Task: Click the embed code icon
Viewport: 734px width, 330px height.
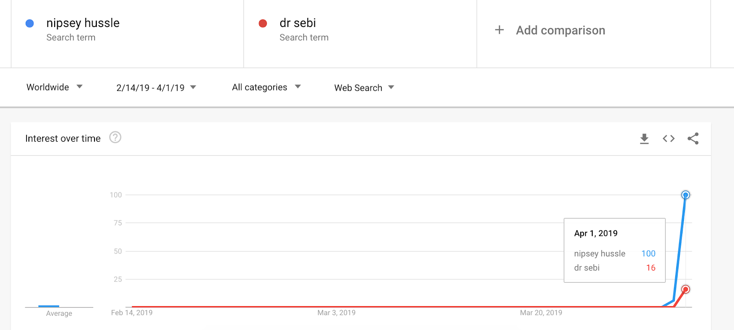Action: [668, 138]
